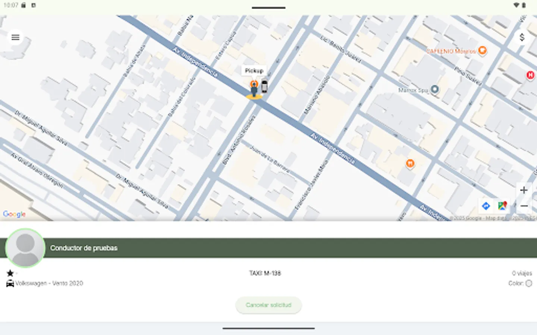
Task: Open the driver profile avatar photo
Action: [x=25, y=248]
